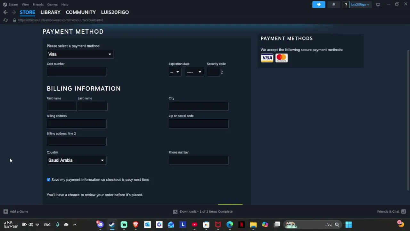Click Downloads 1 of 1 Items Complete

pos(206,211)
